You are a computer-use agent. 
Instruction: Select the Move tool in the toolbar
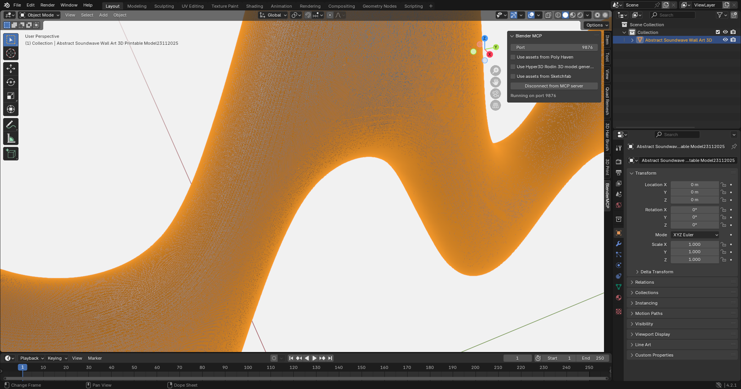pyautogui.click(x=11, y=68)
